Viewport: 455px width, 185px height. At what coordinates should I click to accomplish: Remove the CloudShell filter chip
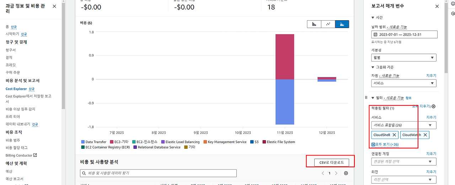tap(394, 135)
